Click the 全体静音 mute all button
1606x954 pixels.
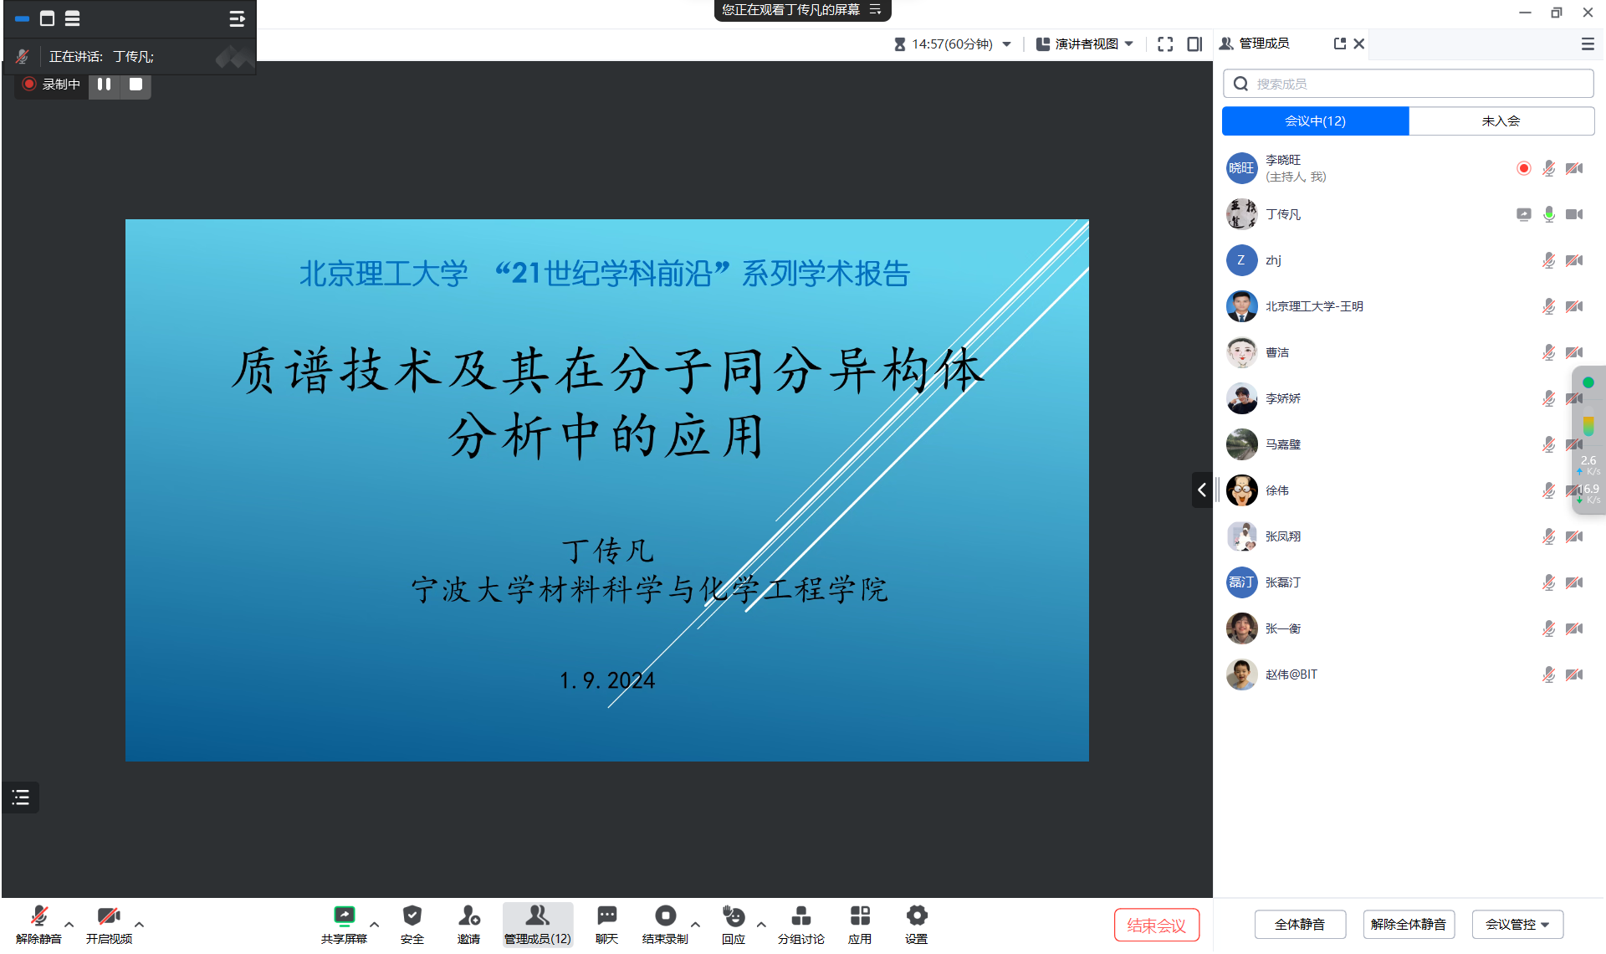[1300, 924]
